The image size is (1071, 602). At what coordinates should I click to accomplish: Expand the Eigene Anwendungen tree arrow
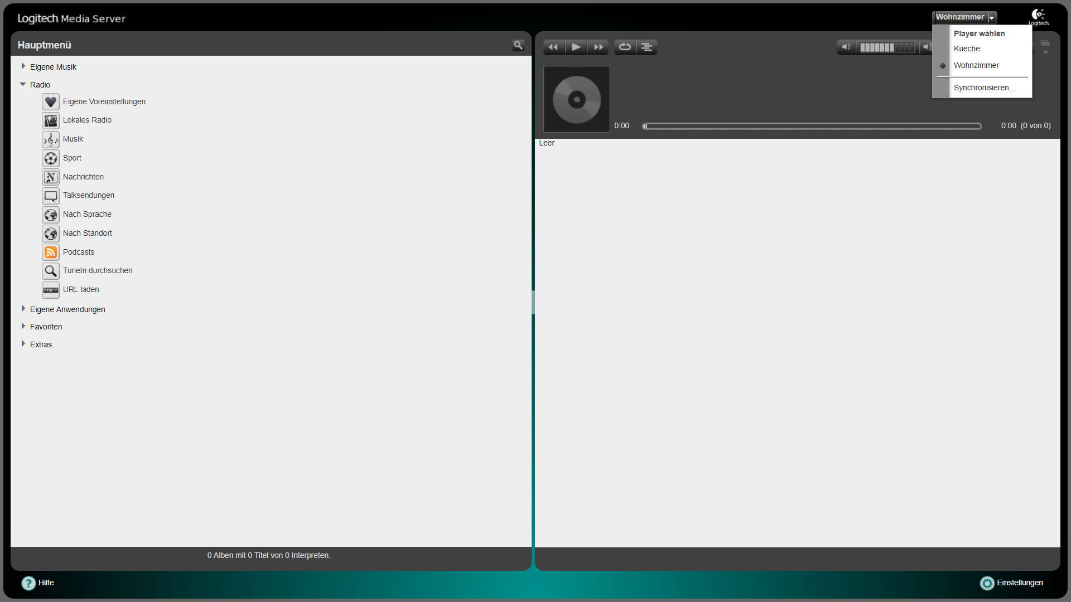23,309
